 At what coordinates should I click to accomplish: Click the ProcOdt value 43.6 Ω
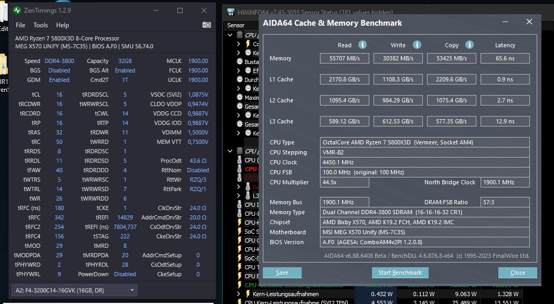tap(198, 161)
